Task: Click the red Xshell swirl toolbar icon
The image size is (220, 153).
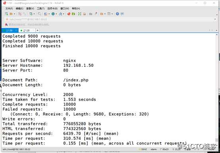Action: (69, 14)
